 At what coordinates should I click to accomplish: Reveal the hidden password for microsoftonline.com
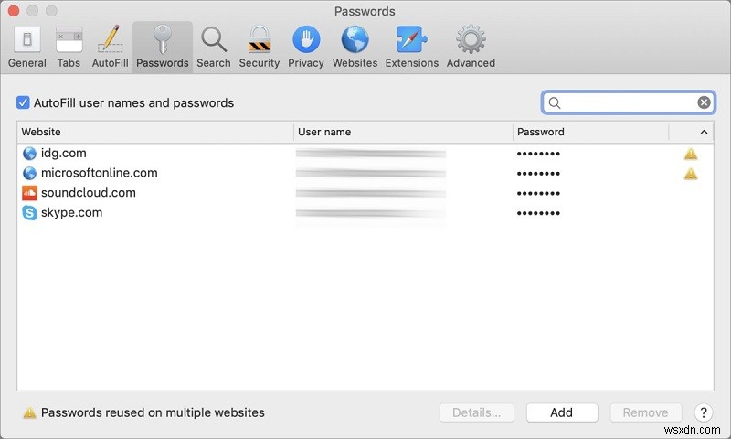pyautogui.click(x=538, y=174)
